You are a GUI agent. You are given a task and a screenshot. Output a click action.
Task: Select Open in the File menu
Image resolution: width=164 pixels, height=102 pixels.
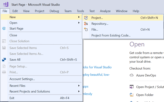[41, 23]
